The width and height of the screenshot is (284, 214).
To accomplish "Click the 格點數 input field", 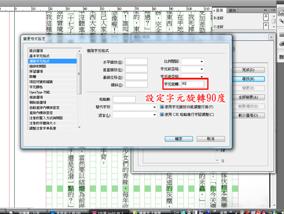I will (124, 99).
